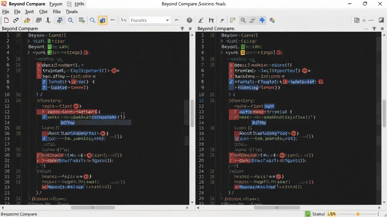Click the ruler list toolbar icon
Image resolution: width=387 pixels, height=217 pixels.
[x=232, y=20]
